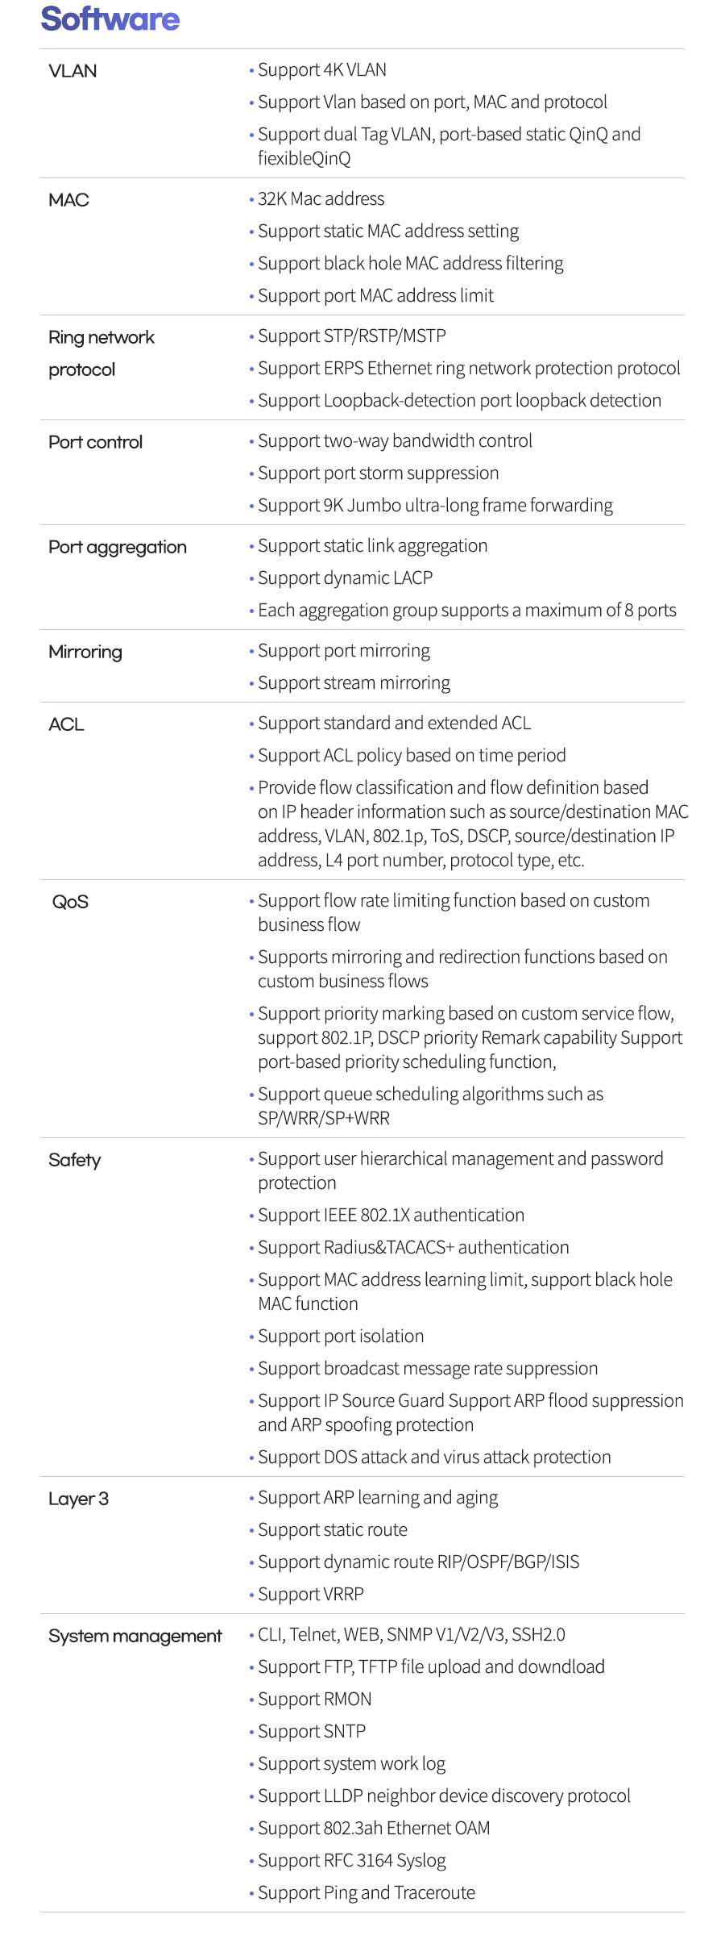Click the MAC category label
Image resolution: width=725 pixels, height=1952 pixels.
[x=68, y=200]
